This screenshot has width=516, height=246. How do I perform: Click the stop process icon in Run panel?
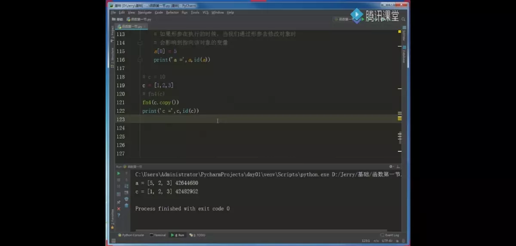point(119,180)
